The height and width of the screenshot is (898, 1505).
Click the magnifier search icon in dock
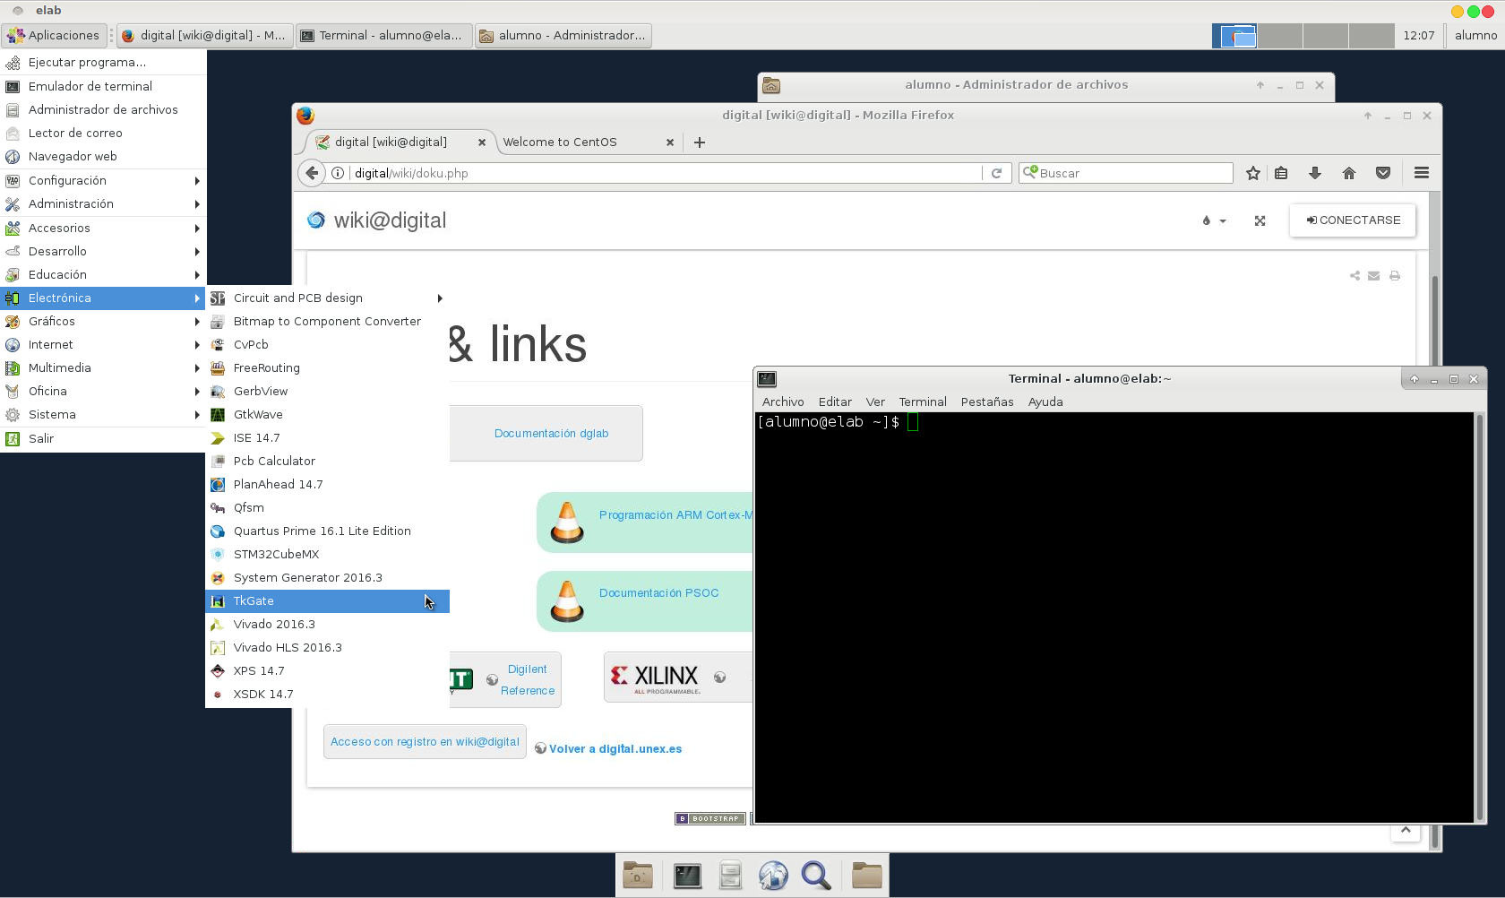tap(815, 876)
